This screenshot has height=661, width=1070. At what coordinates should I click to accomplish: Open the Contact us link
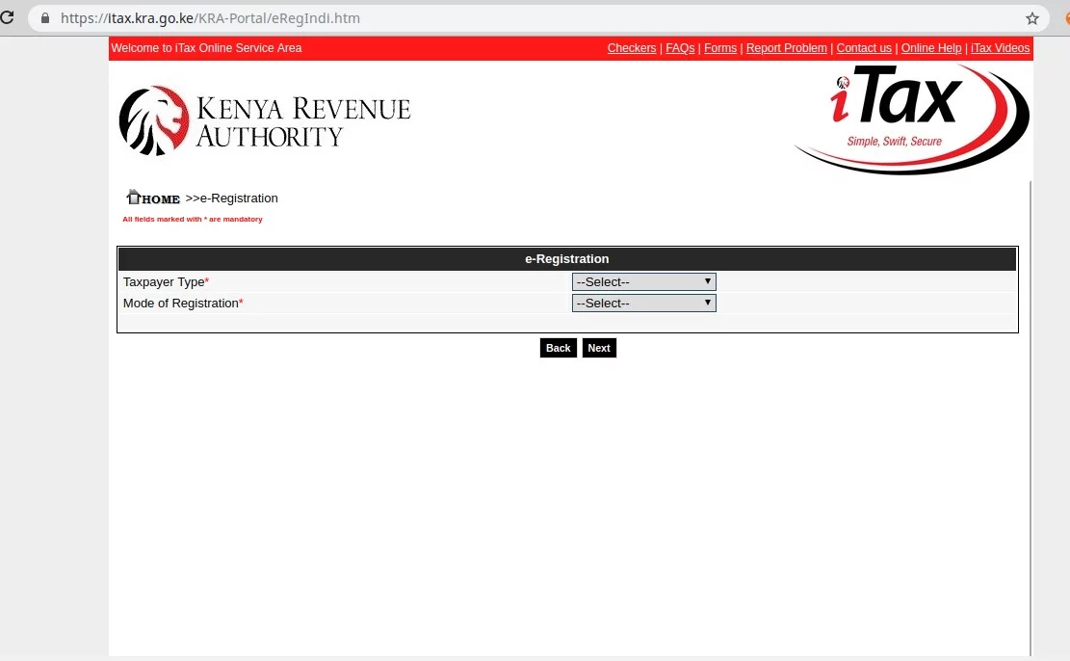(863, 48)
